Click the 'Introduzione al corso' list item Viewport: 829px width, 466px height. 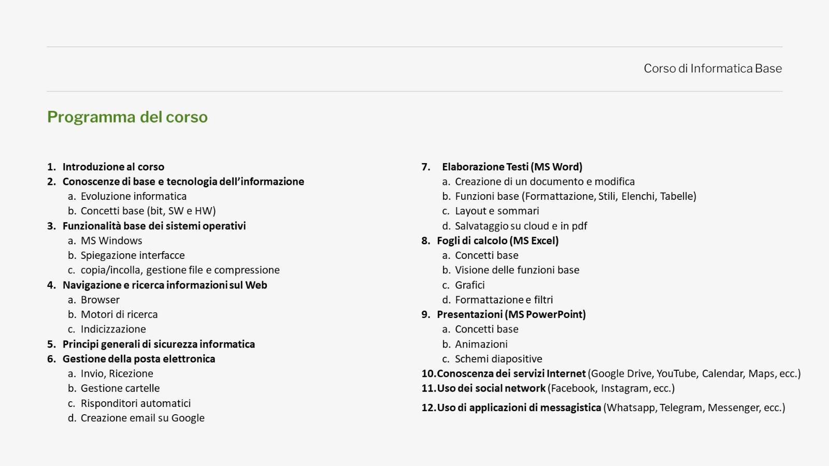pyautogui.click(x=113, y=167)
